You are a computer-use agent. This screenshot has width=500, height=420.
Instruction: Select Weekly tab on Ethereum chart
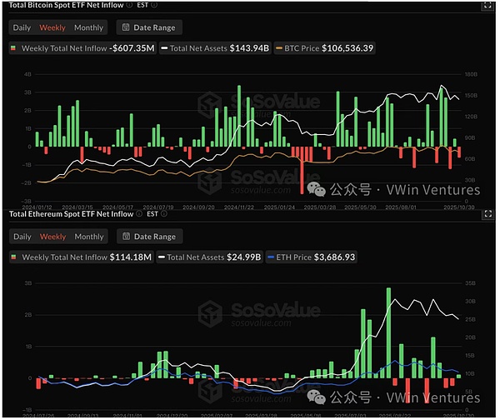(x=52, y=237)
